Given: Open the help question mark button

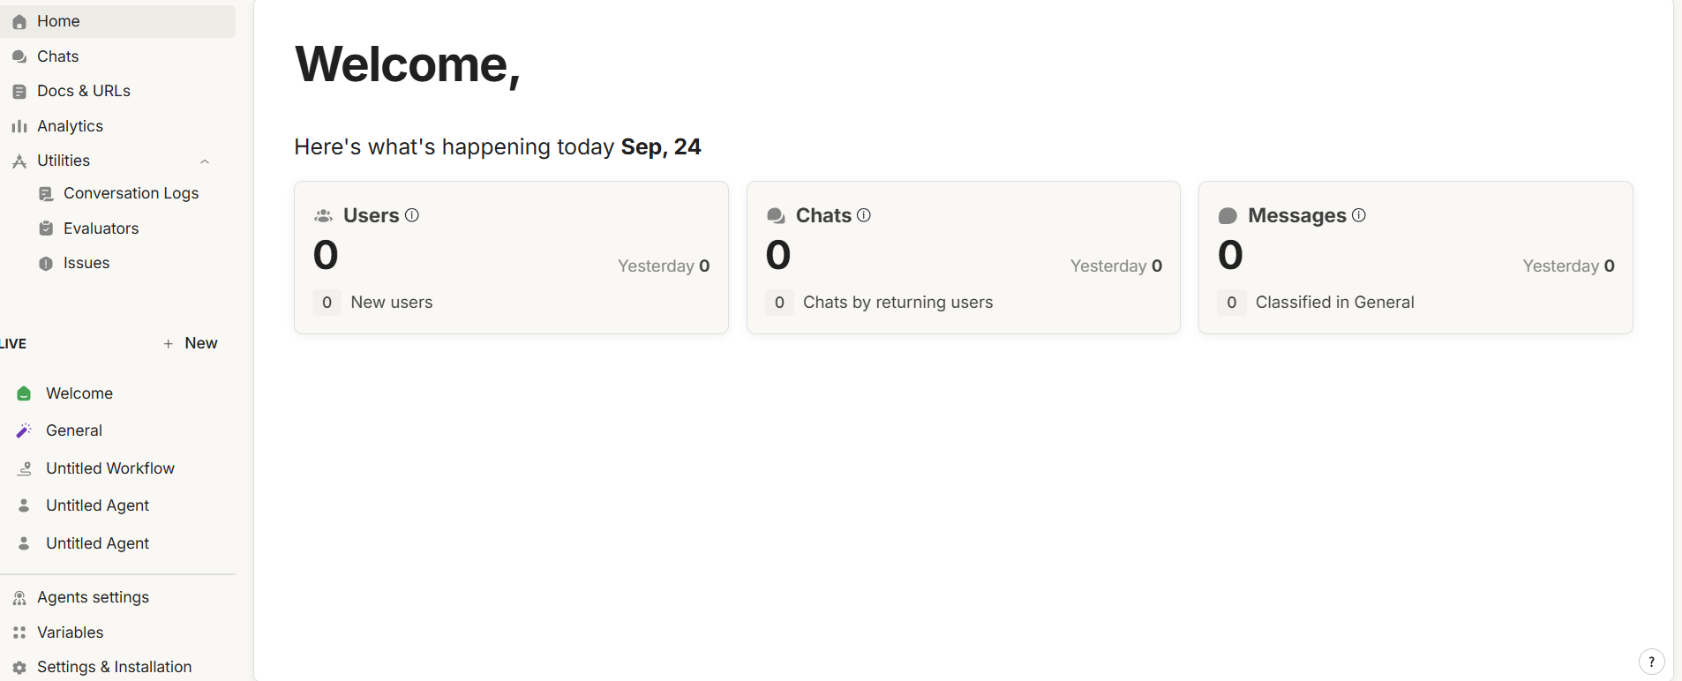Looking at the screenshot, I should 1651,662.
